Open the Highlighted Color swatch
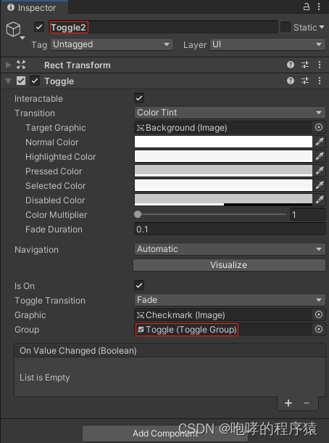This screenshot has width=329, height=443. (223, 156)
